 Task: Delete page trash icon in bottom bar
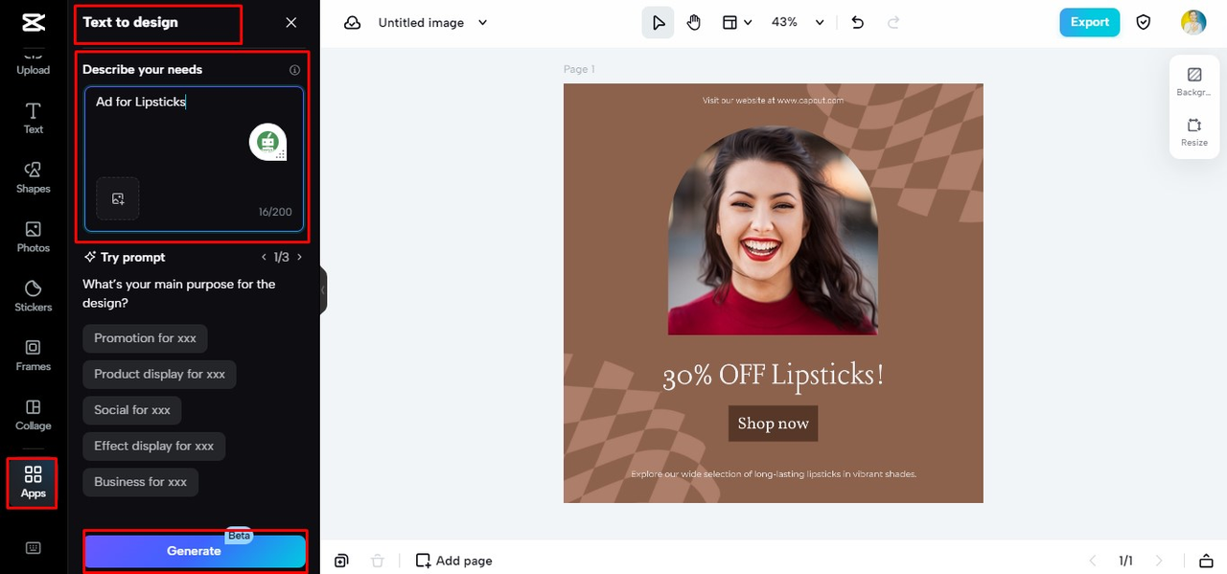click(x=378, y=561)
